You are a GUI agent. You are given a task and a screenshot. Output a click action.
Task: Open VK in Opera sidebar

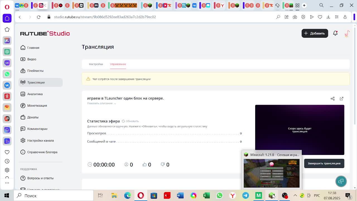tap(7, 85)
